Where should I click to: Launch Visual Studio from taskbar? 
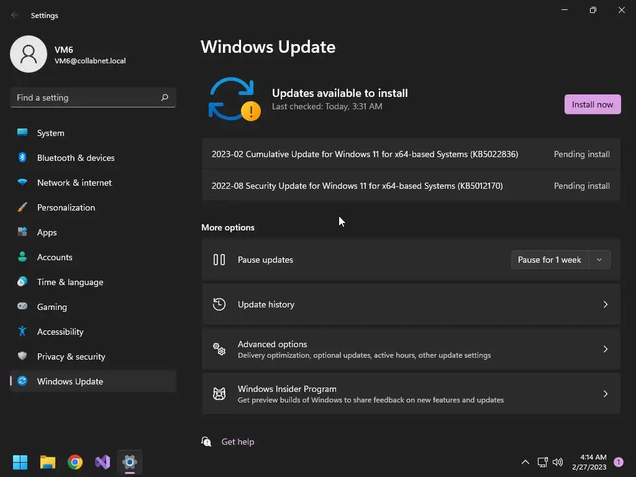tap(102, 462)
